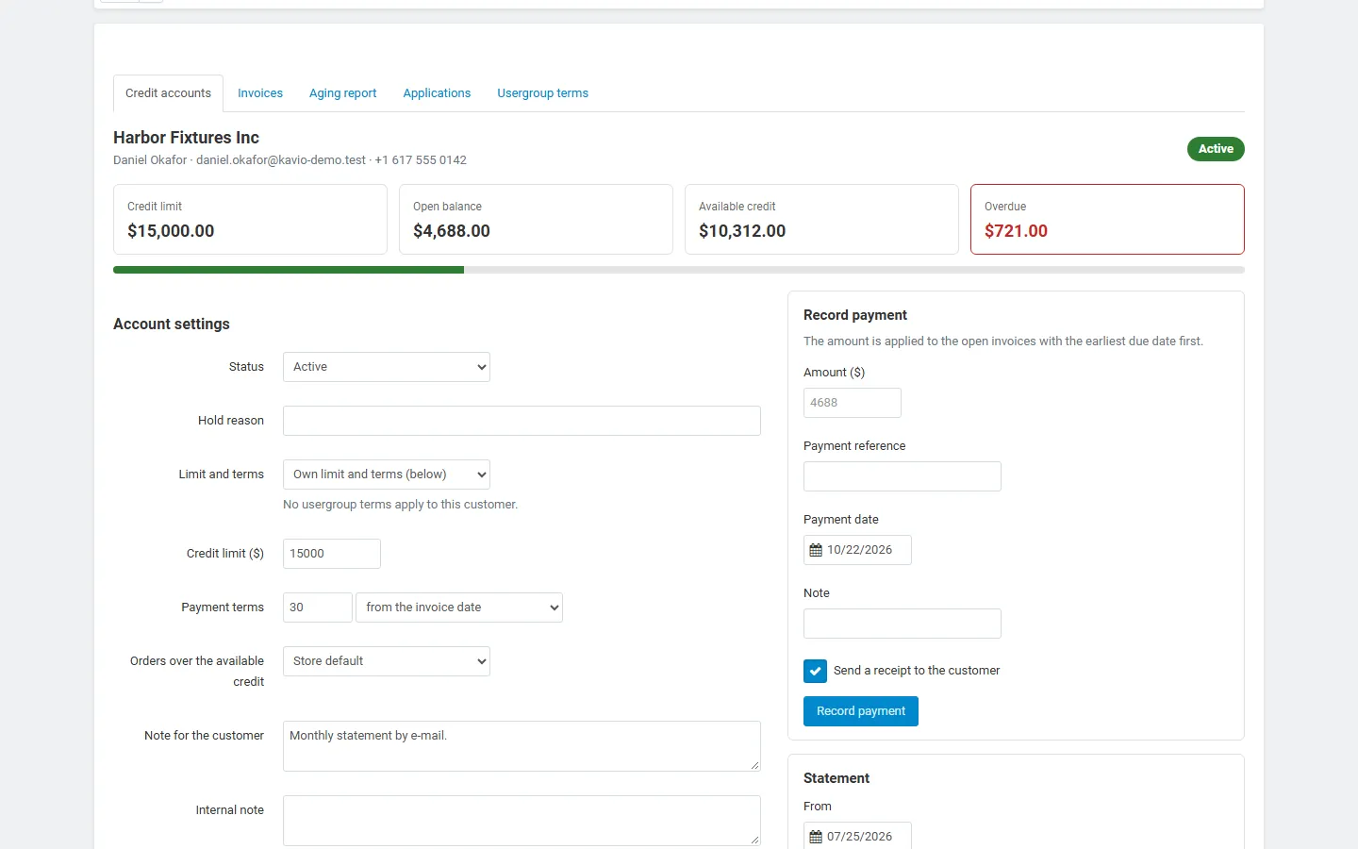Click the Record payment button
Viewport: 1358px width, 849px height.
861,711
